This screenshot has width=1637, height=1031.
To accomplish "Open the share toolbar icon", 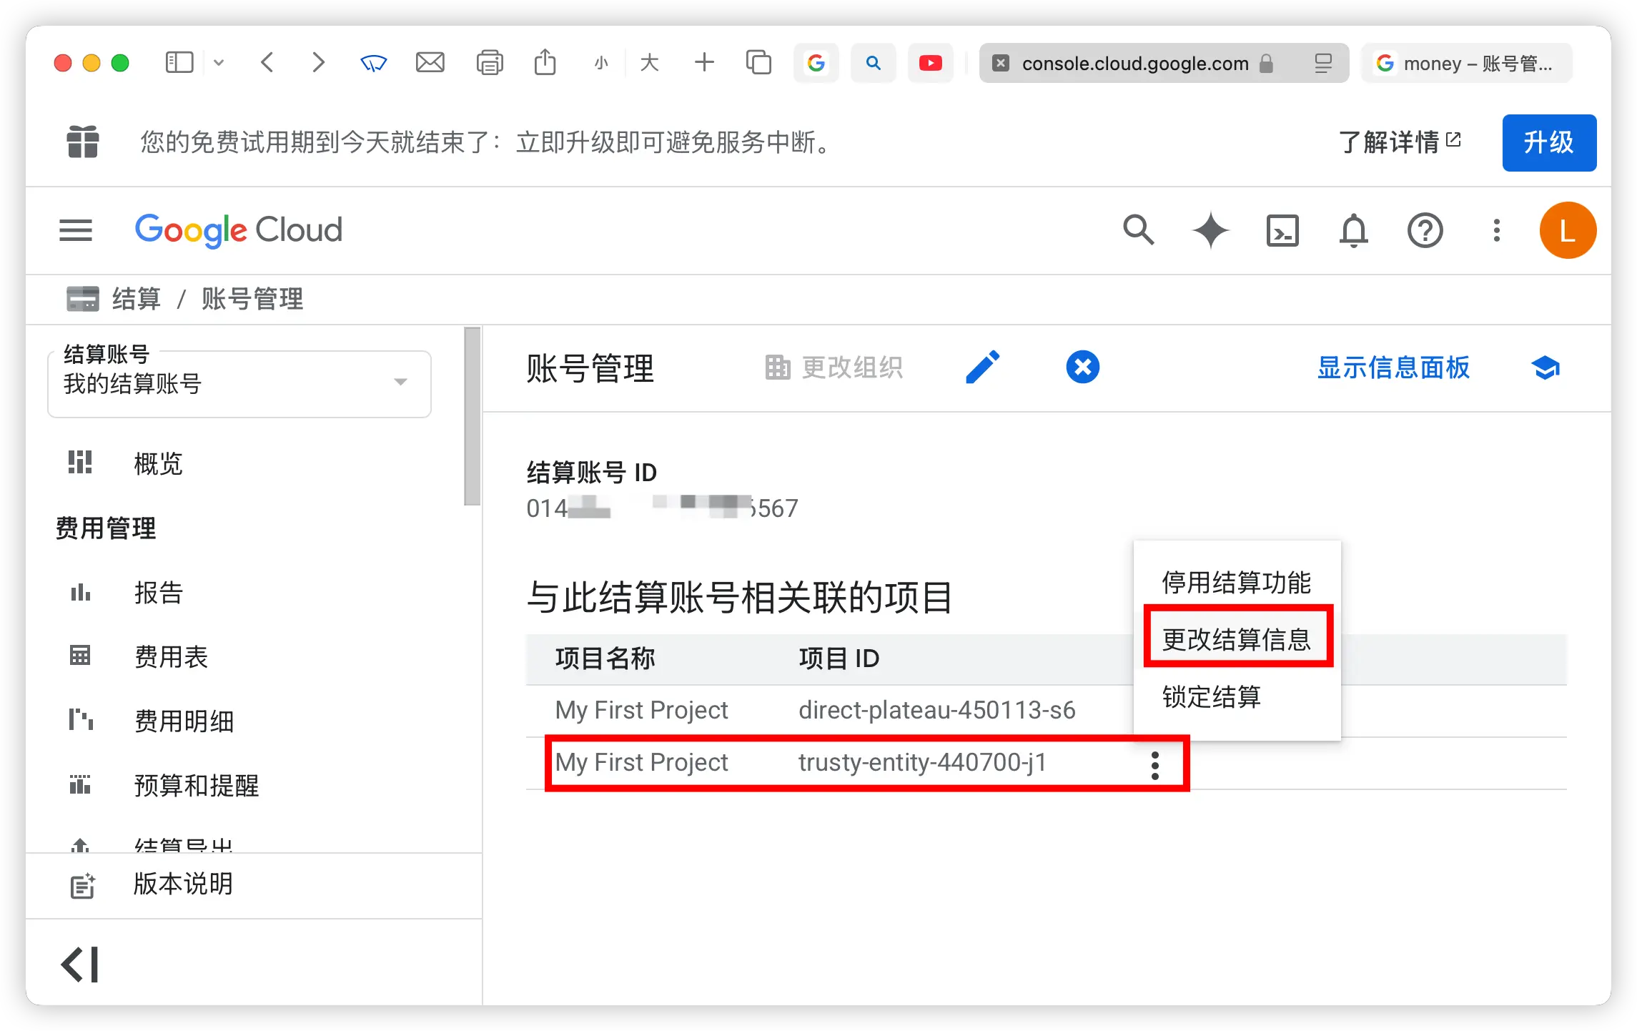I will pos(545,62).
